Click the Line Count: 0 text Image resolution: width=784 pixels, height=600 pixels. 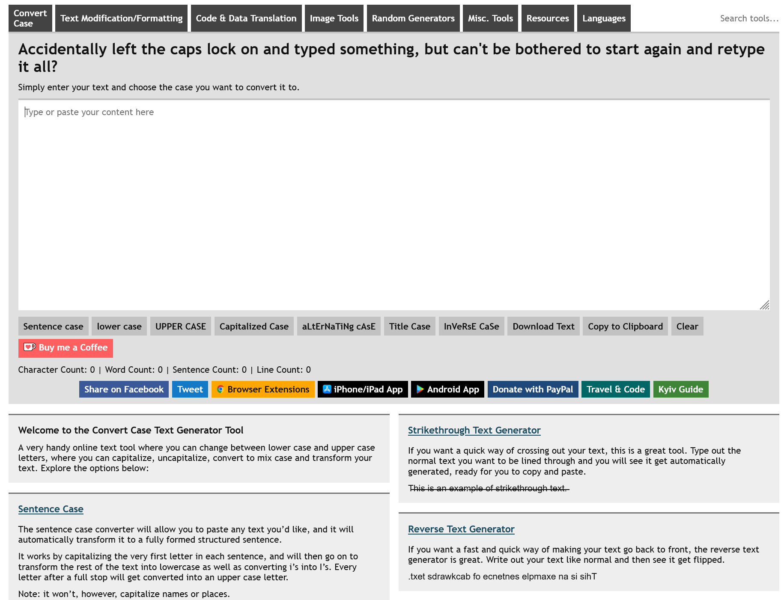point(284,370)
